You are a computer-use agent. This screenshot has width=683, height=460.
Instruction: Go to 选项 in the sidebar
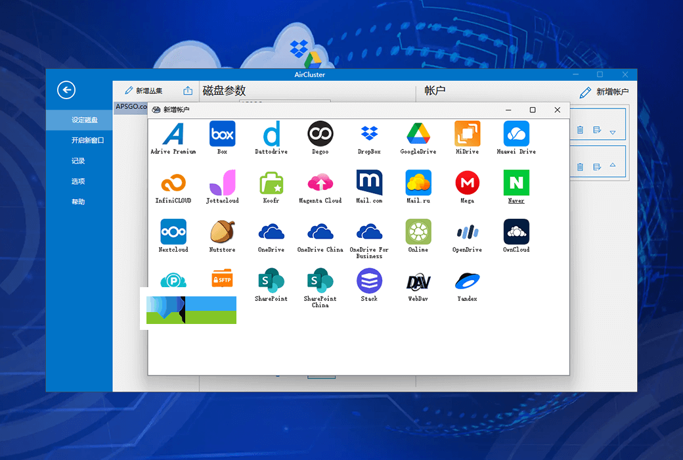[79, 181]
